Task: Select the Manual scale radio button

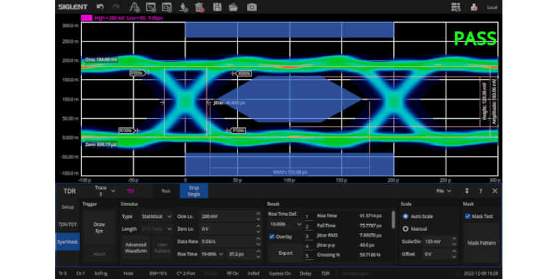Action: pyautogui.click(x=405, y=229)
